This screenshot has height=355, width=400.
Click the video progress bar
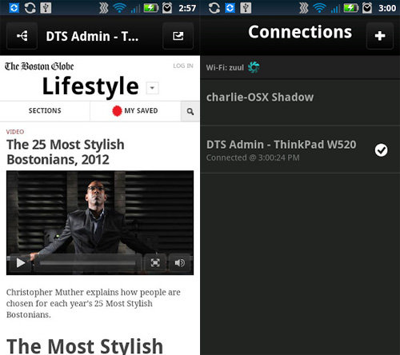[88, 263]
